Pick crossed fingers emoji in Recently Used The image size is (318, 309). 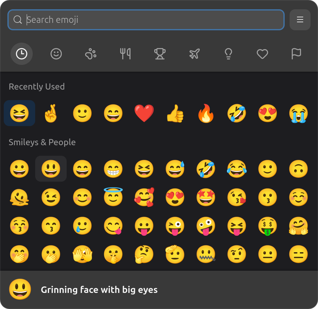51,113
